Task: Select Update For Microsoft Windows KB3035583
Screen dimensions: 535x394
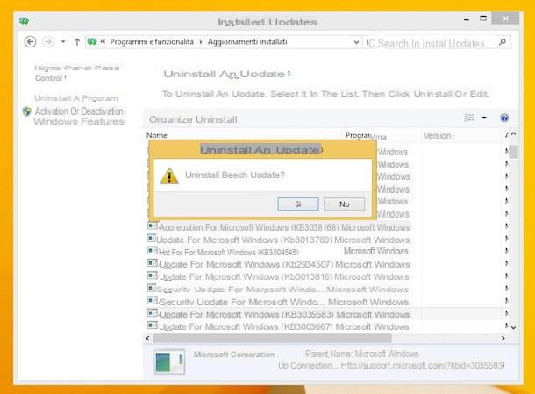Action: (279, 314)
